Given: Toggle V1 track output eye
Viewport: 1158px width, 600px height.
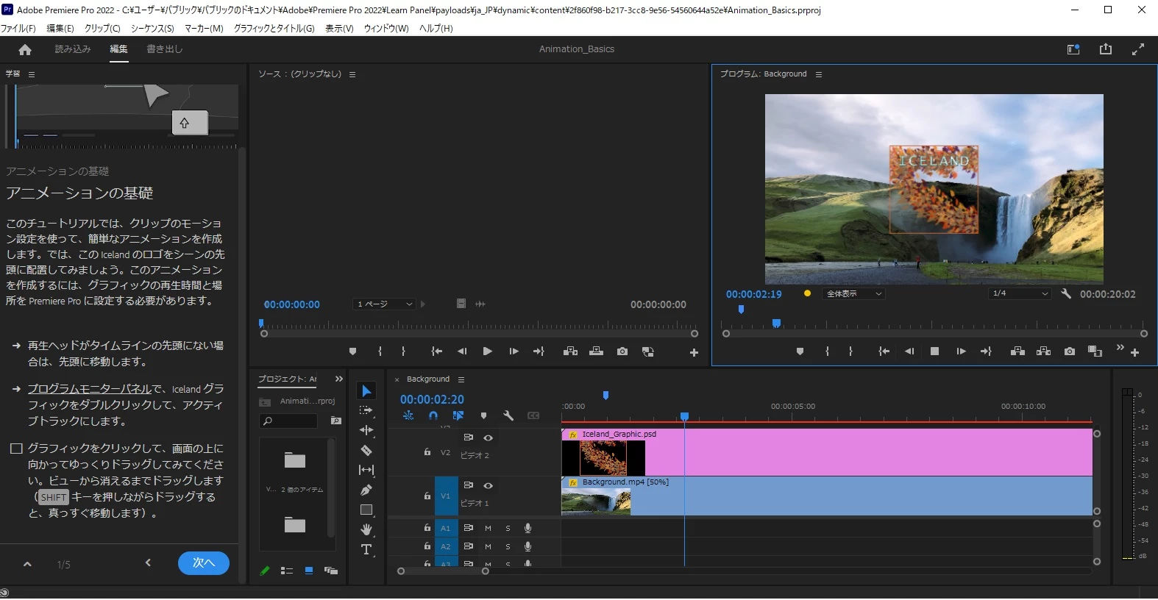Looking at the screenshot, I should (x=488, y=485).
